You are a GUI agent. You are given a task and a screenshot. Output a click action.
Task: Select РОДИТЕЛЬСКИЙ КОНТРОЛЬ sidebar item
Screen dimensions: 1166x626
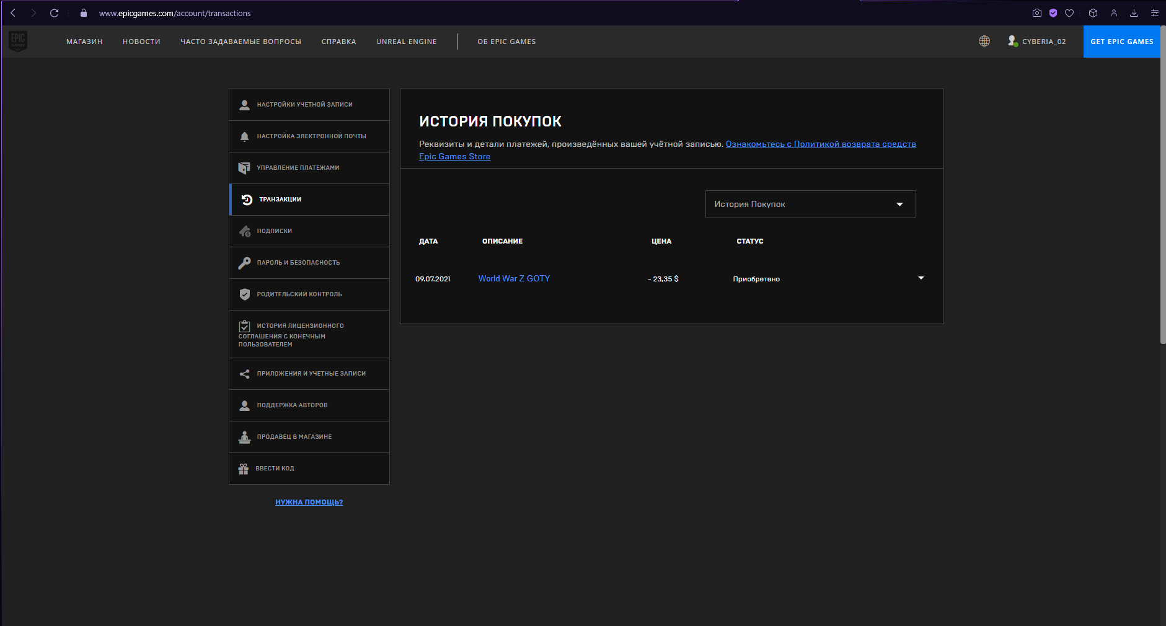click(x=309, y=294)
